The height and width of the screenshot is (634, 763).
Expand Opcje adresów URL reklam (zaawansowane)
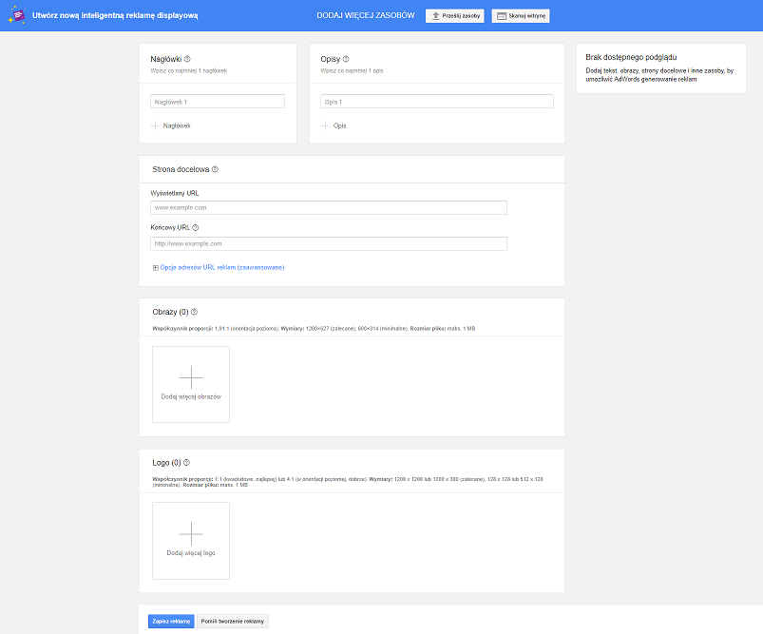pyautogui.click(x=219, y=267)
